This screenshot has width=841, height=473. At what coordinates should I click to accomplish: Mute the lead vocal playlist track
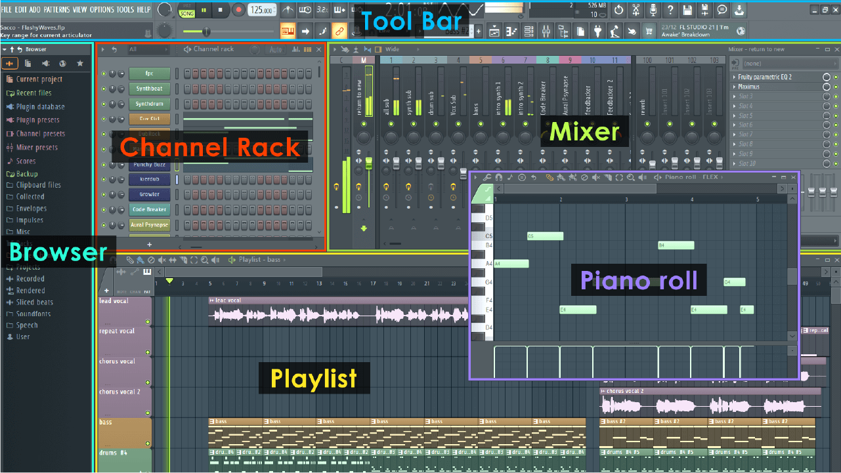pos(148,321)
